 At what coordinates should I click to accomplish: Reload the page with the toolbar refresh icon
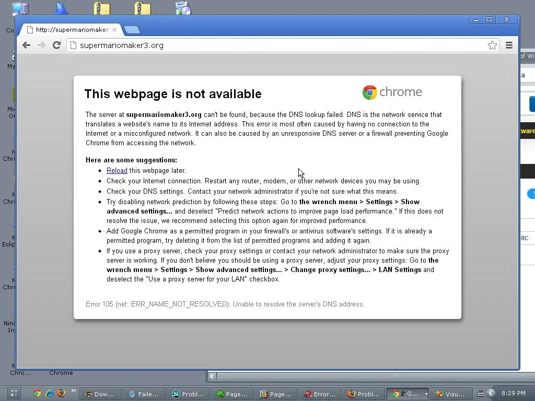[x=56, y=45]
